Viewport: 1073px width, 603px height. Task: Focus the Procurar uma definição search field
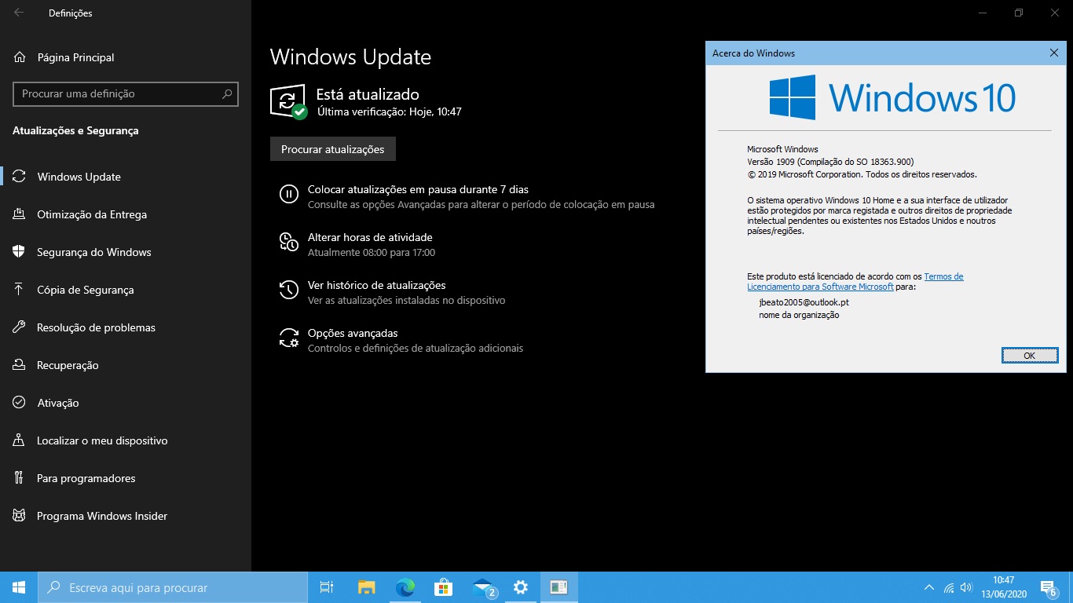126,93
